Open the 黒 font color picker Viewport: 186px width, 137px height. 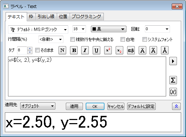tap(109, 29)
